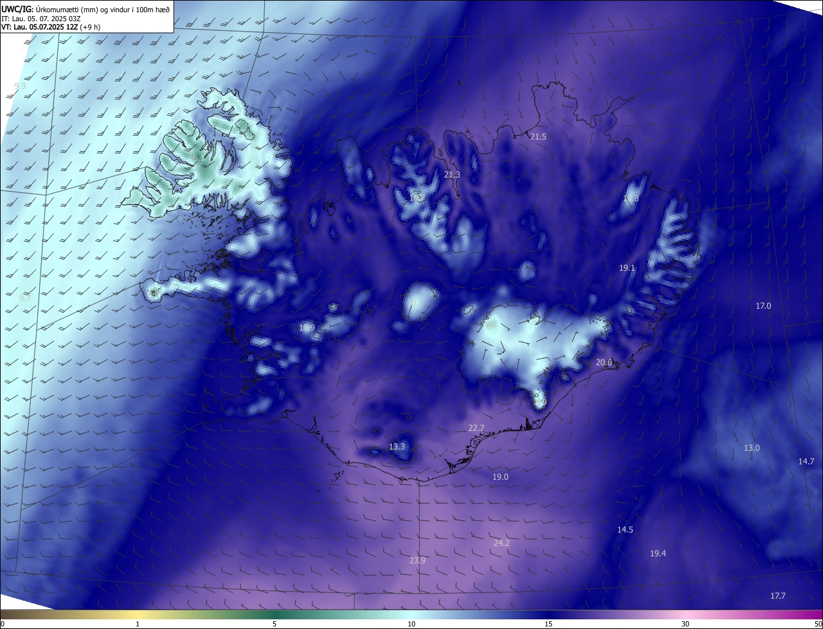823x629 pixels.
Task: Click the 19.0 value label on the map
Action: (x=500, y=477)
